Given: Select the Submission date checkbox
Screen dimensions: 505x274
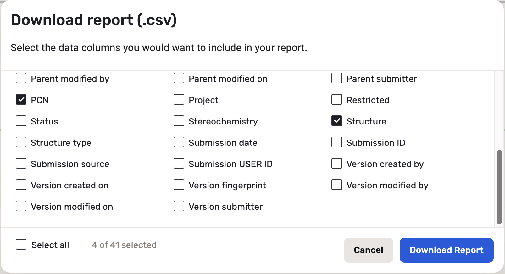Looking at the screenshot, I should click(x=179, y=142).
